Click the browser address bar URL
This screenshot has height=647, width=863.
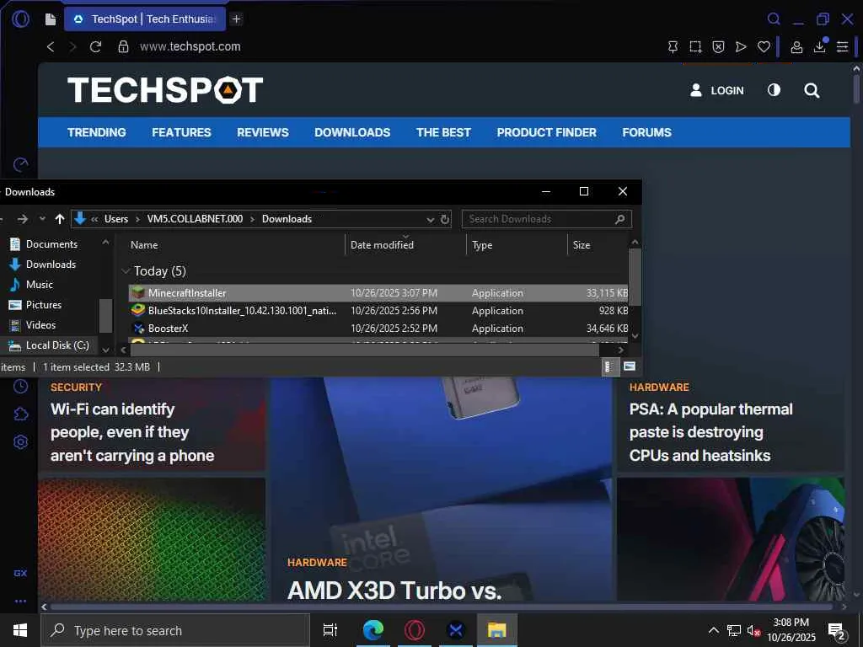(190, 47)
